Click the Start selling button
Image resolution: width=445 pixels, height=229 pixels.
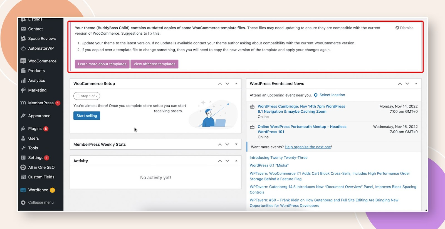point(87,116)
